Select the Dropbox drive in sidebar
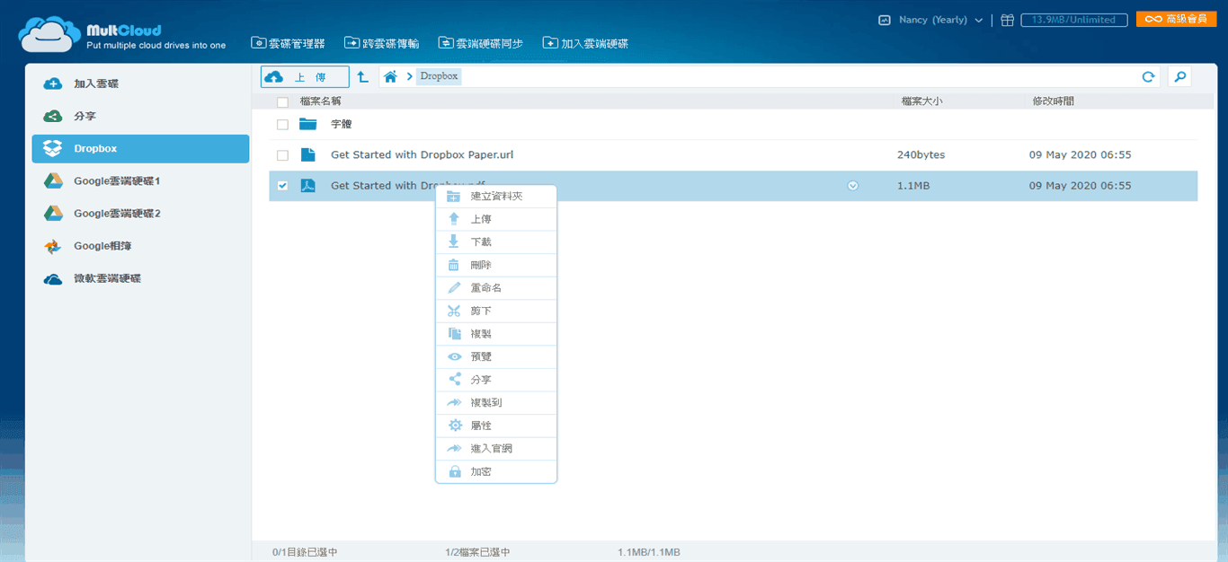 coord(140,149)
